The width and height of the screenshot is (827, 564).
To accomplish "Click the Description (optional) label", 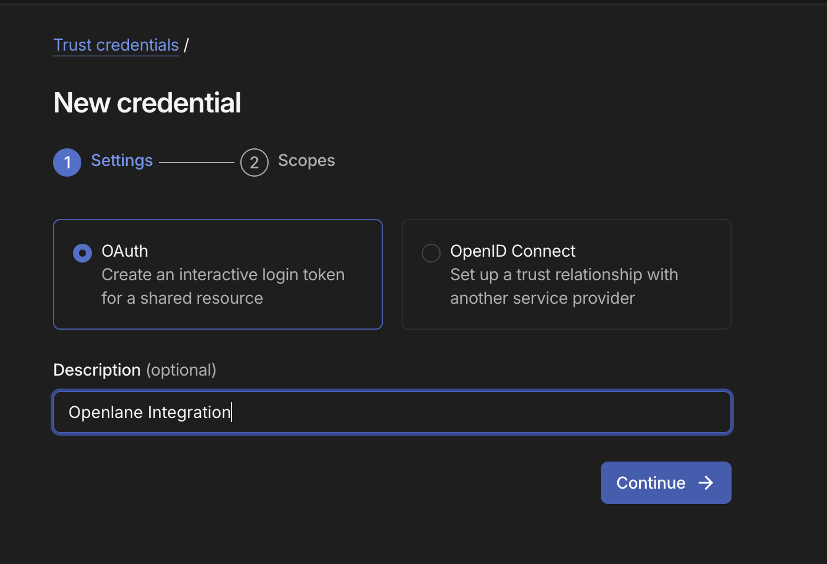I will tap(135, 370).
